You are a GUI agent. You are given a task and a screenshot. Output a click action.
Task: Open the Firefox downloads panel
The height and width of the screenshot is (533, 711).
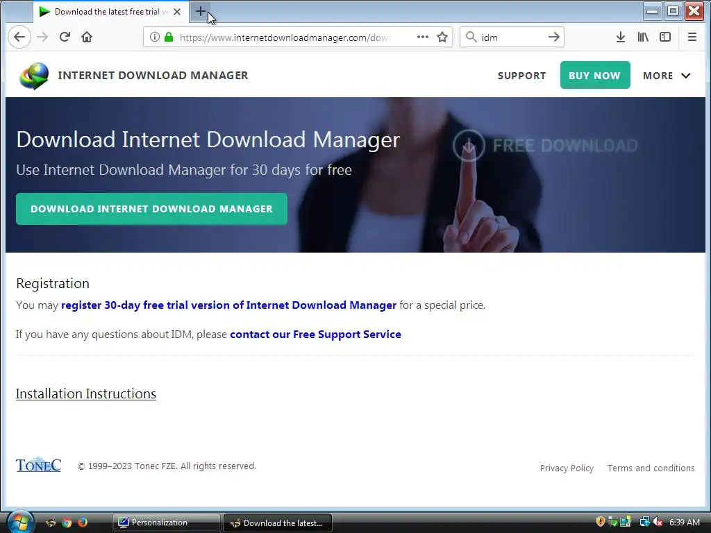pyautogui.click(x=621, y=37)
